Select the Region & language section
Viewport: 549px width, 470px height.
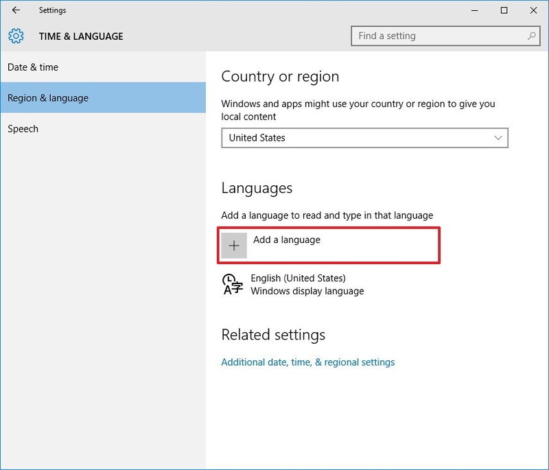[x=103, y=97]
